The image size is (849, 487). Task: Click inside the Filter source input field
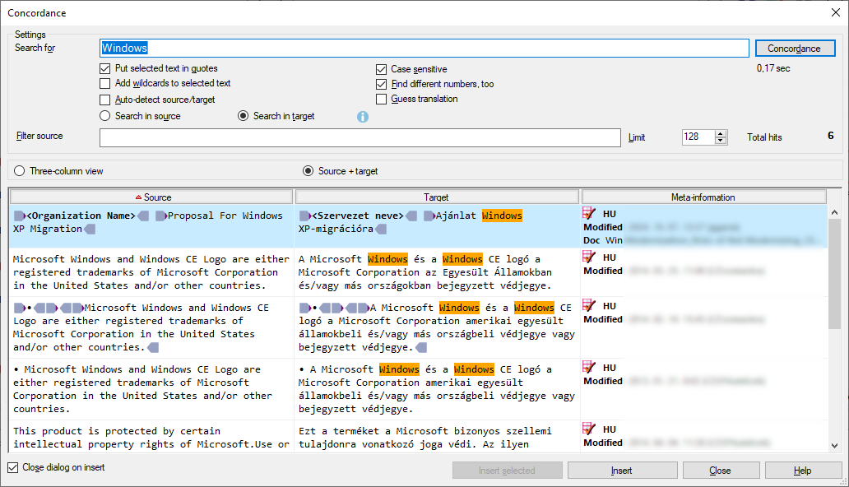point(360,137)
